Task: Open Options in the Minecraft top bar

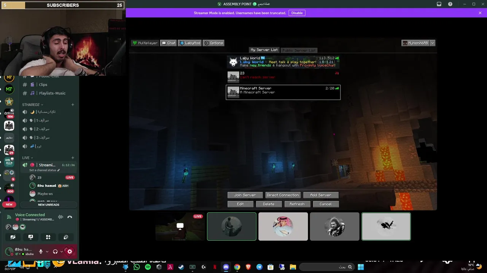Action: 214,43
